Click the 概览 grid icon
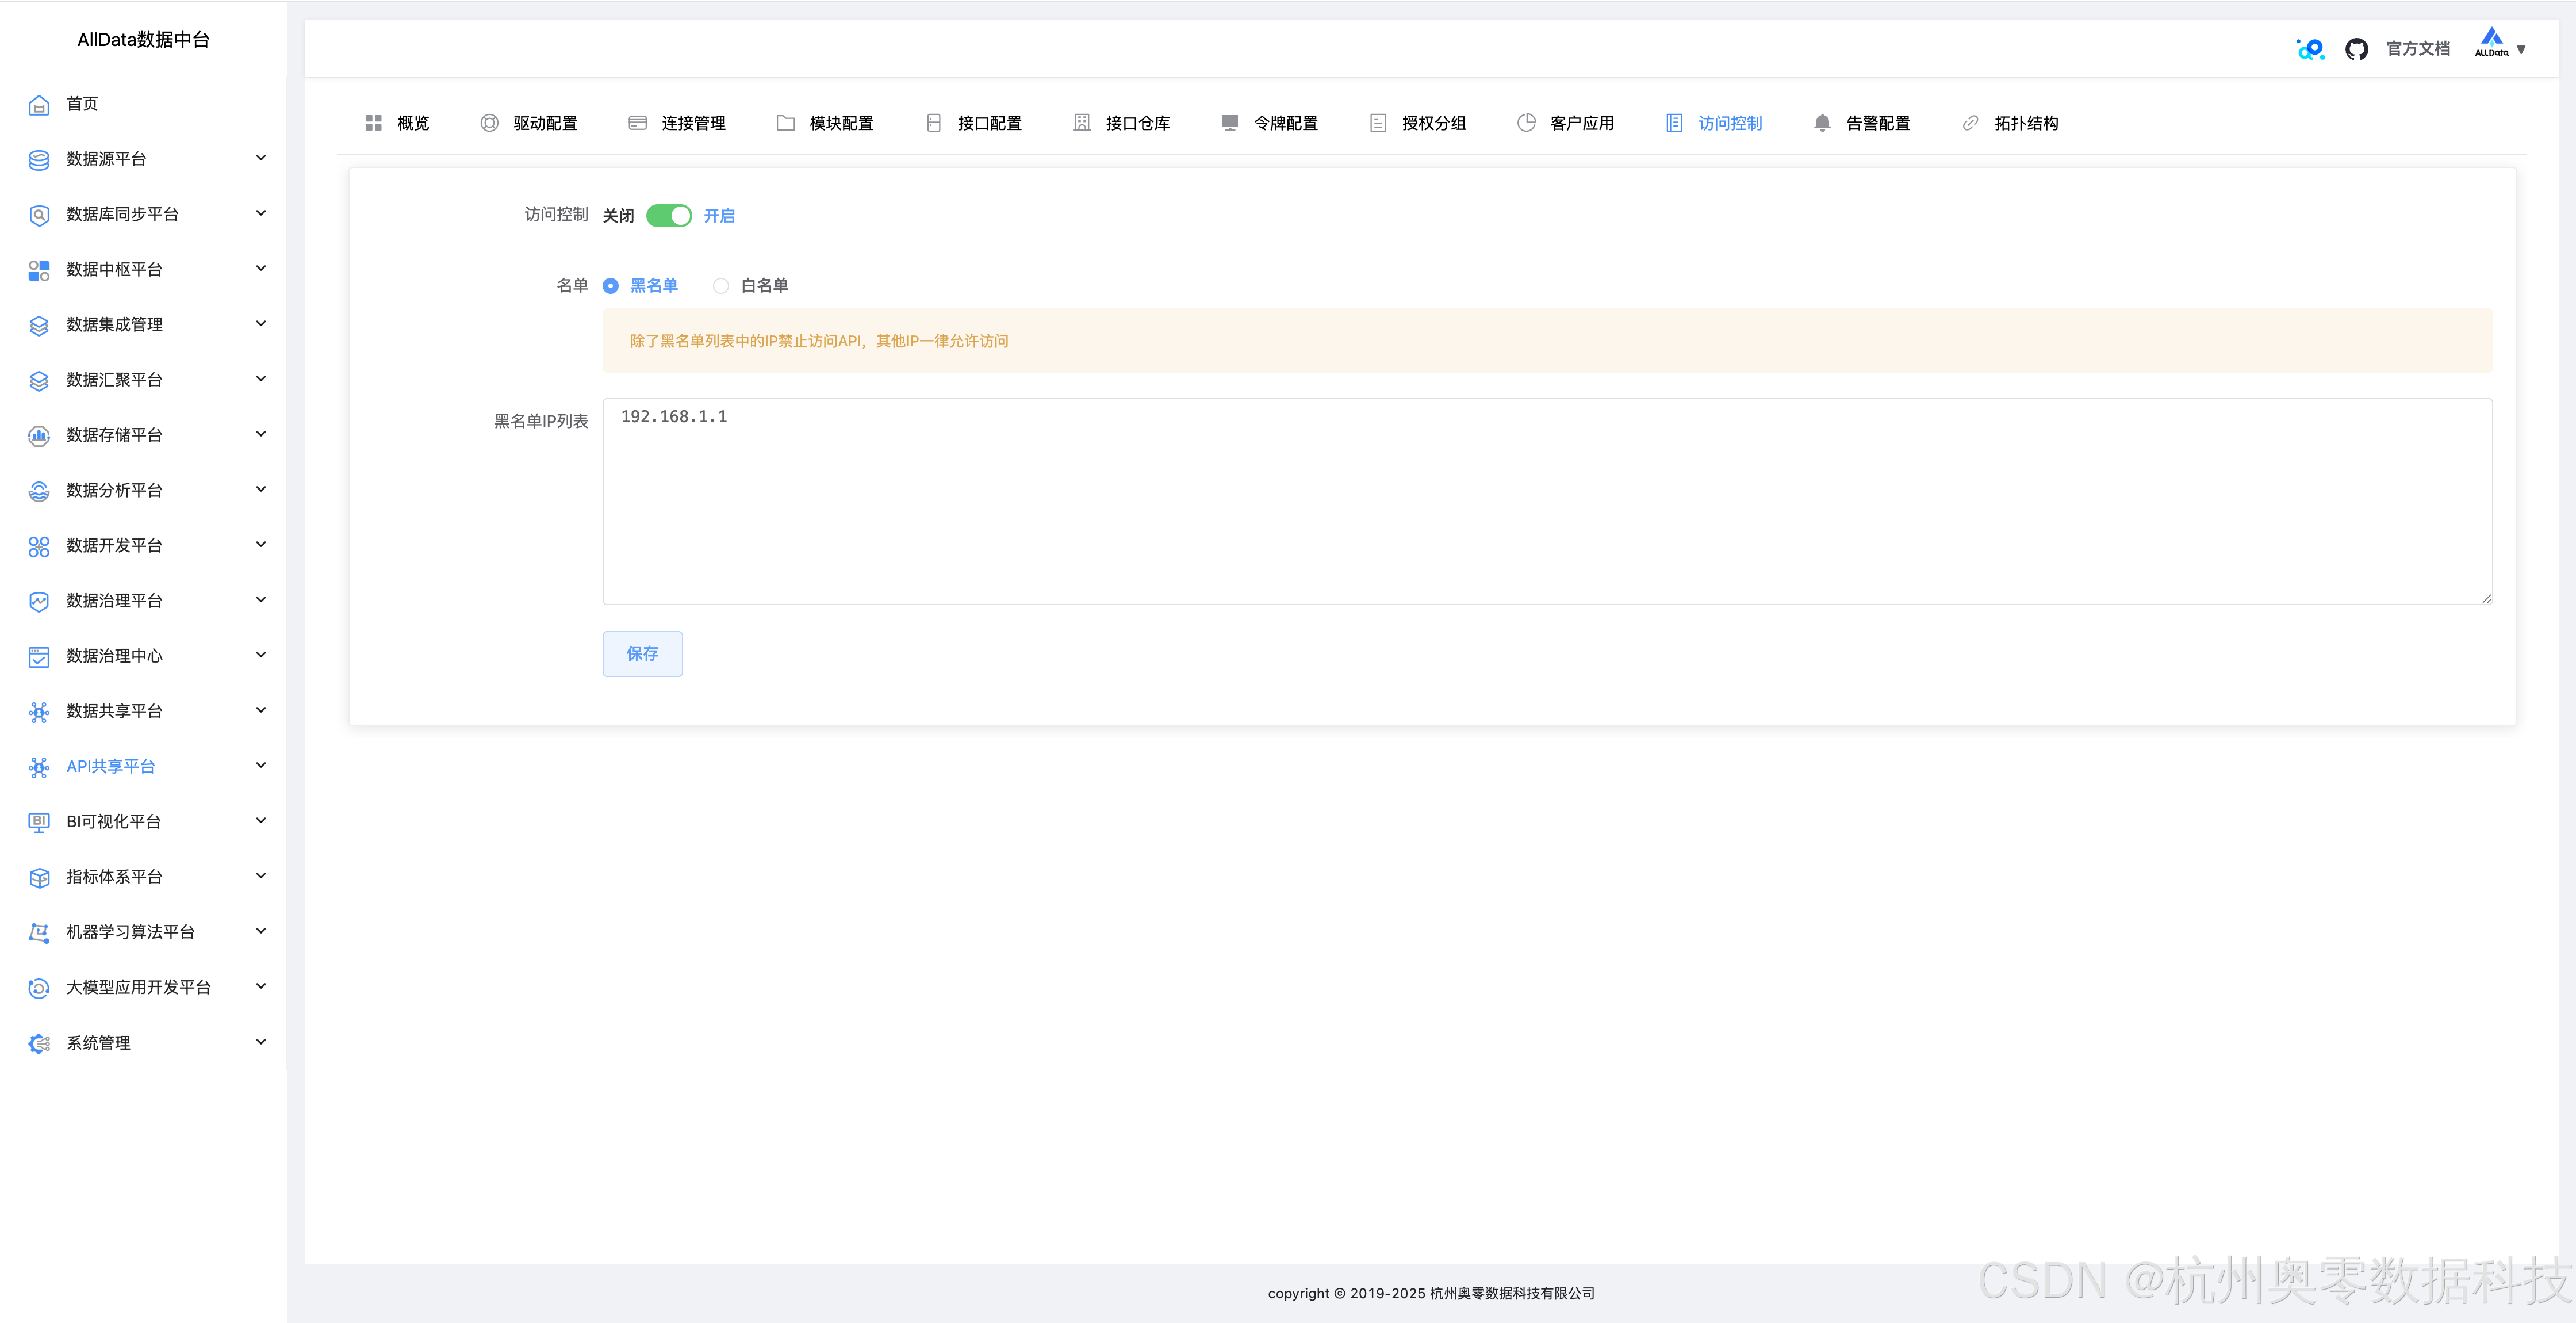The width and height of the screenshot is (2576, 1323). pyautogui.click(x=374, y=123)
